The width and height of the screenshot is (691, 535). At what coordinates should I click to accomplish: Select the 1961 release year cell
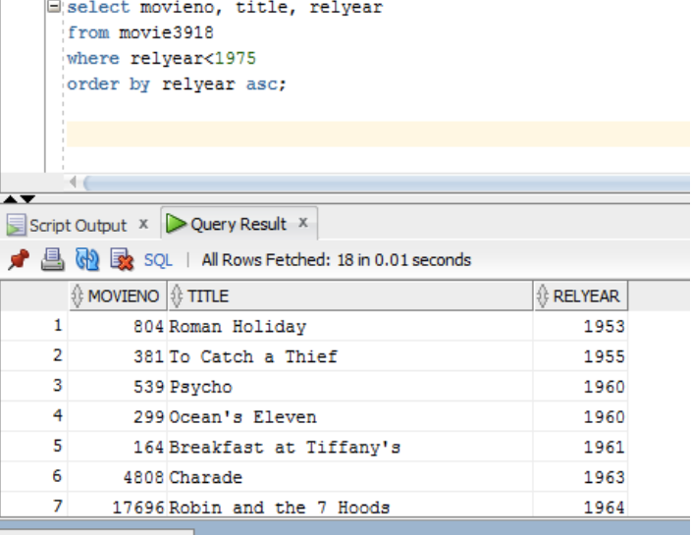[581, 448]
